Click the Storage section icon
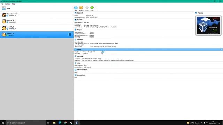Screen dimensions: 223x125 pyautogui.click(x=76, y=40)
